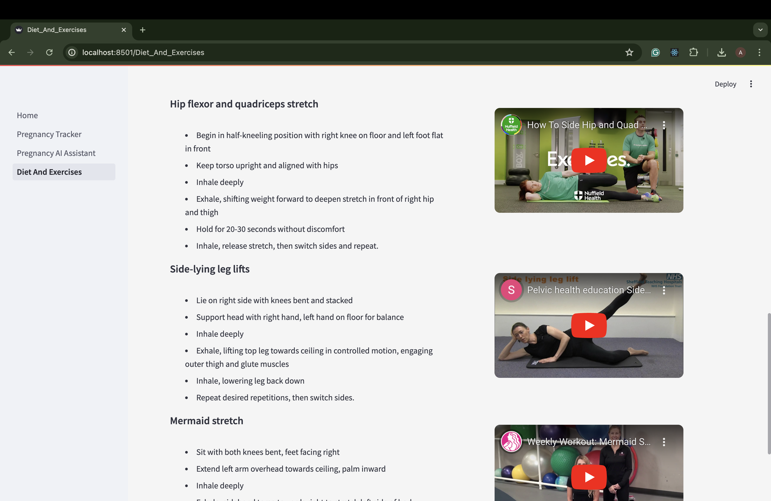Click the pink S channel avatar
This screenshot has height=501, width=771.
pos(511,290)
